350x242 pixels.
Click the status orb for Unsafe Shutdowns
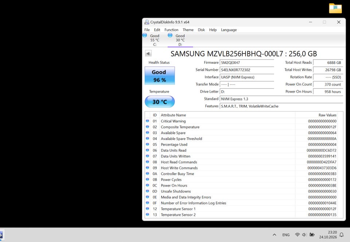pyautogui.click(x=147, y=191)
